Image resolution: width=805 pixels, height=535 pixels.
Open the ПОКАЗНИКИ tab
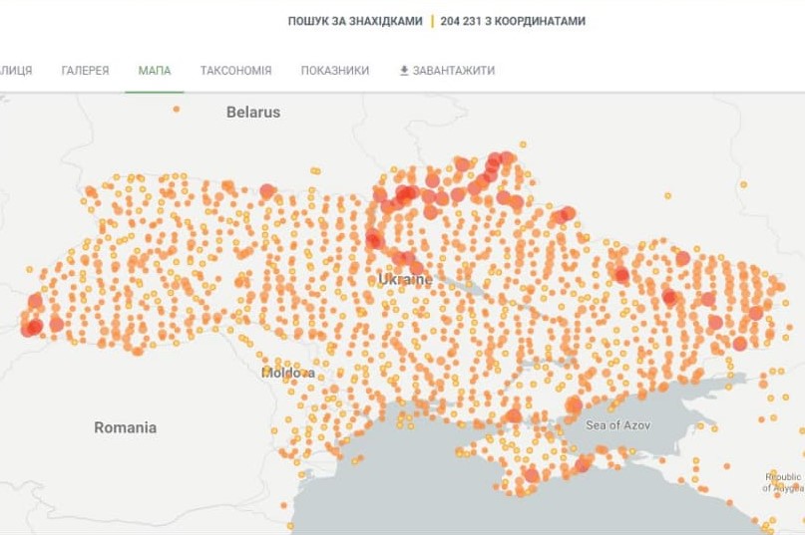pyautogui.click(x=335, y=71)
